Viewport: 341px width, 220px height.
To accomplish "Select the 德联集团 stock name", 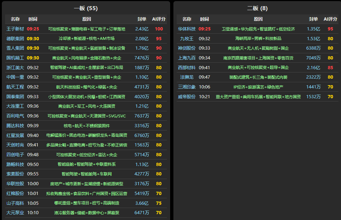I will click(15, 38).
